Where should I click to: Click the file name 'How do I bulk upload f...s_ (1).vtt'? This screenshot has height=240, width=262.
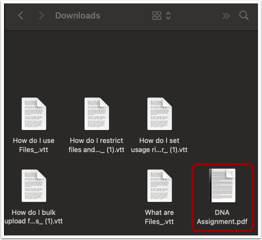(34, 217)
